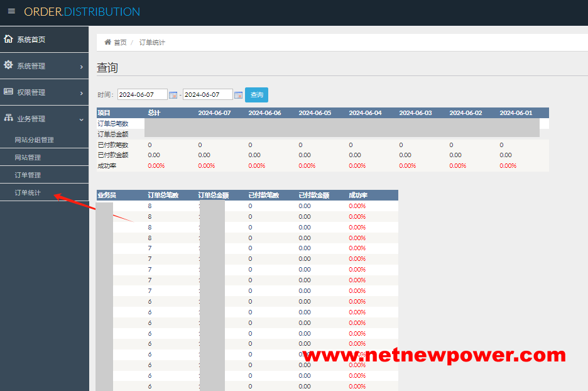588x391 pixels.
Task: Open 网站分组管理 in sidebar
Action: pyautogui.click(x=34, y=140)
